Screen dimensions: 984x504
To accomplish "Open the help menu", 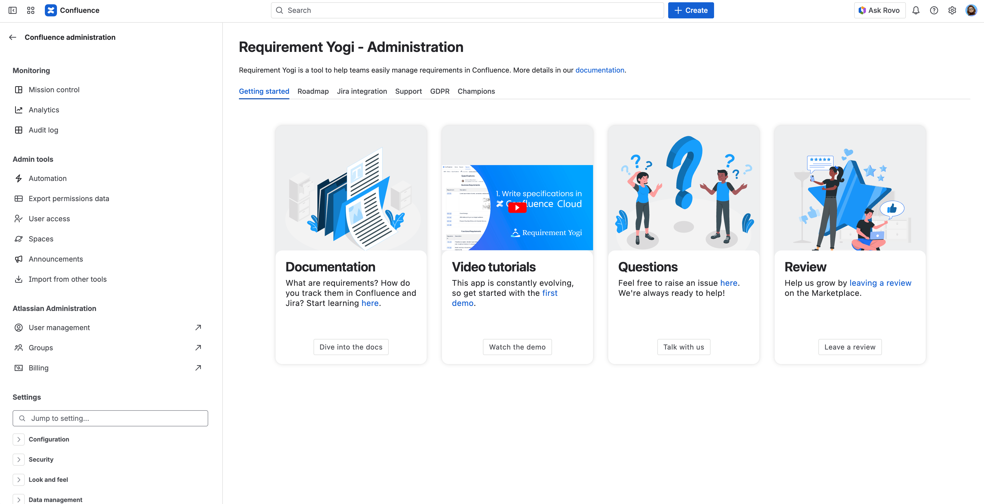I will click(x=934, y=10).
